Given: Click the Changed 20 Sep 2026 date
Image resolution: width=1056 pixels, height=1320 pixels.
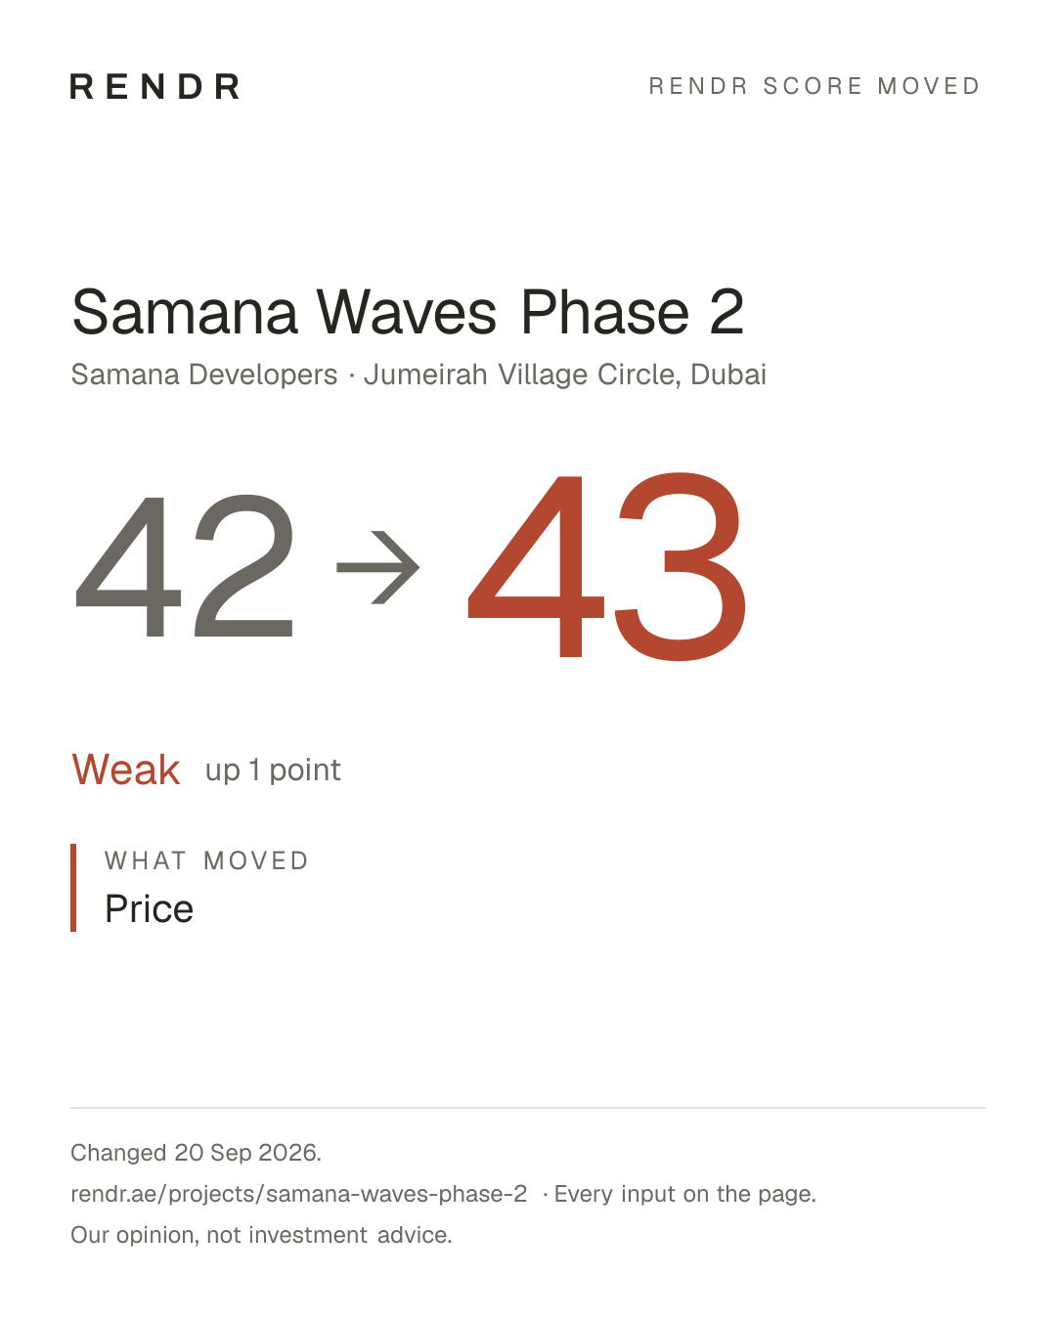Looking at the screenshot, I should (196, 1153).
